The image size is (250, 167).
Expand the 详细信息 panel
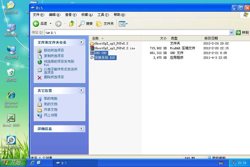[x=81, y=129]
